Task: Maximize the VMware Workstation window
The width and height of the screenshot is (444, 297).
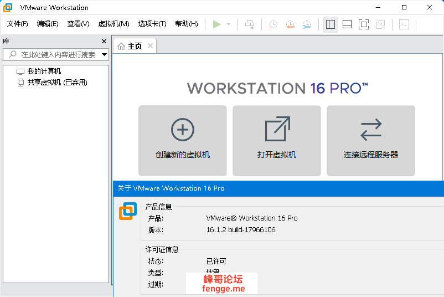Action: pos(404,7)
